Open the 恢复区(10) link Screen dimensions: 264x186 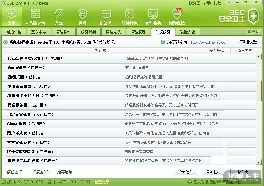coord(41,172)
